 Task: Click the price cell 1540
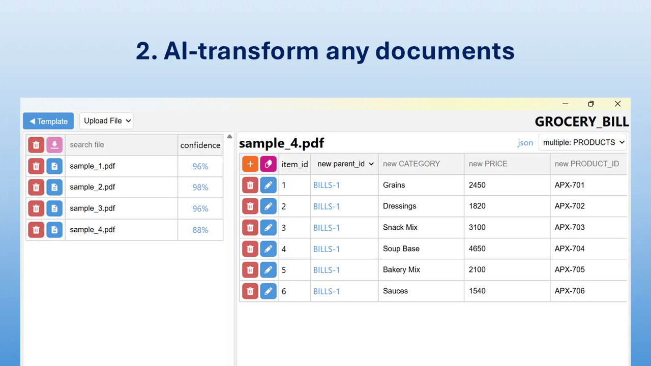[508, 291]
